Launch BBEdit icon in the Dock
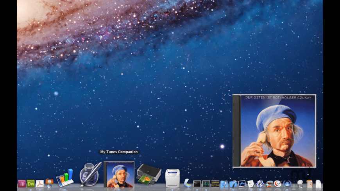This screenshot has width=340, height=191. pos(260,184)
